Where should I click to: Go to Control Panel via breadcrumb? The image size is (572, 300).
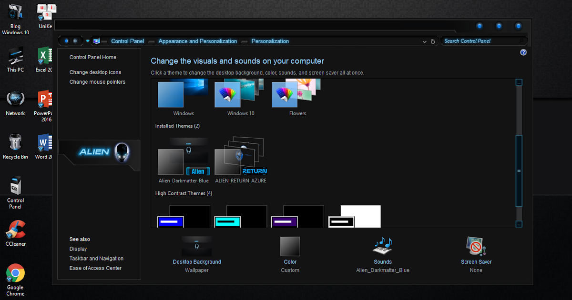tap(127, 41)
